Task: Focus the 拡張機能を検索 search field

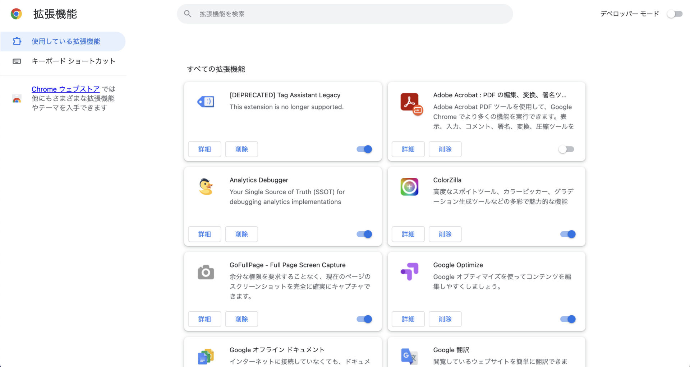Action: 345,14
